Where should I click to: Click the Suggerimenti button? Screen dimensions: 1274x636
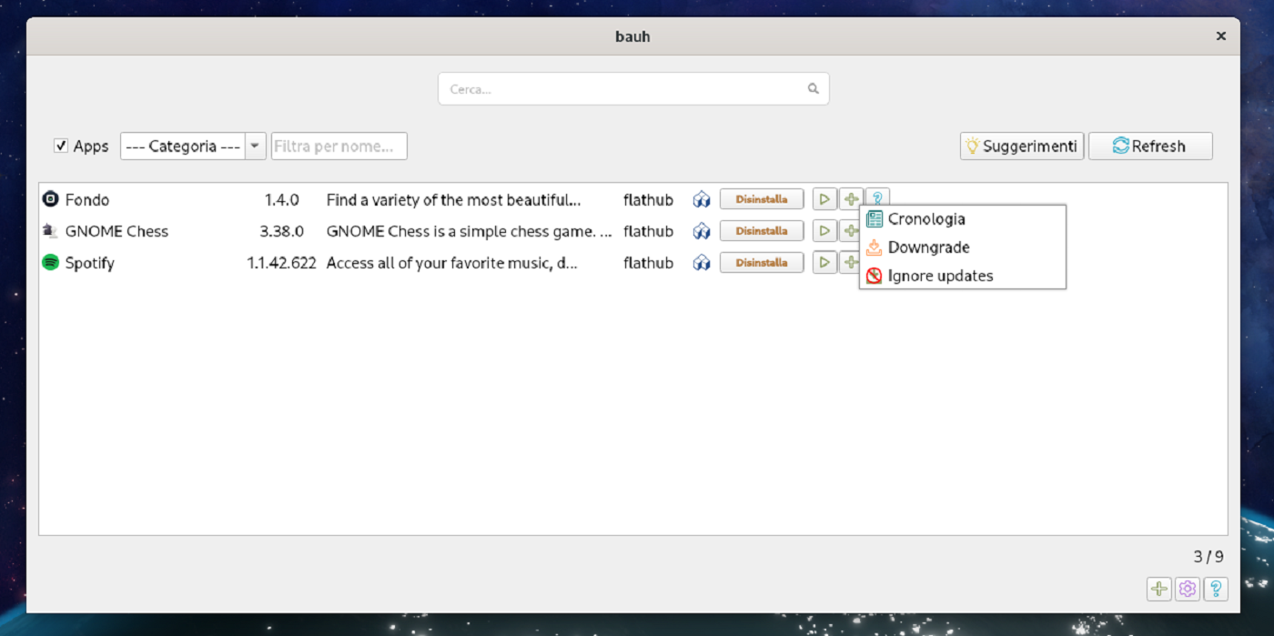tap(1022, 146)
